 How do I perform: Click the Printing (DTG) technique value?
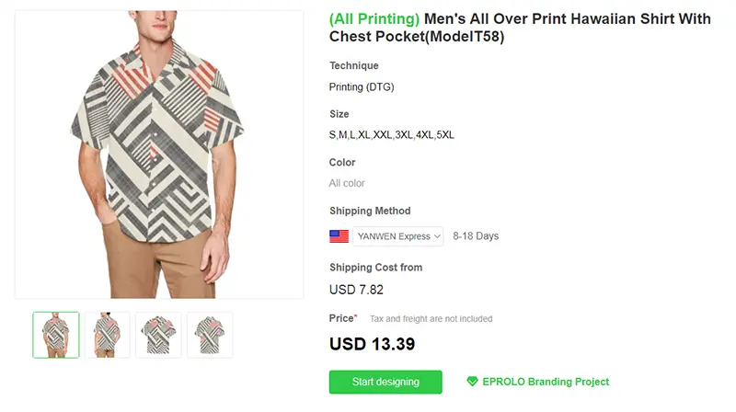(x=362, y=86)
